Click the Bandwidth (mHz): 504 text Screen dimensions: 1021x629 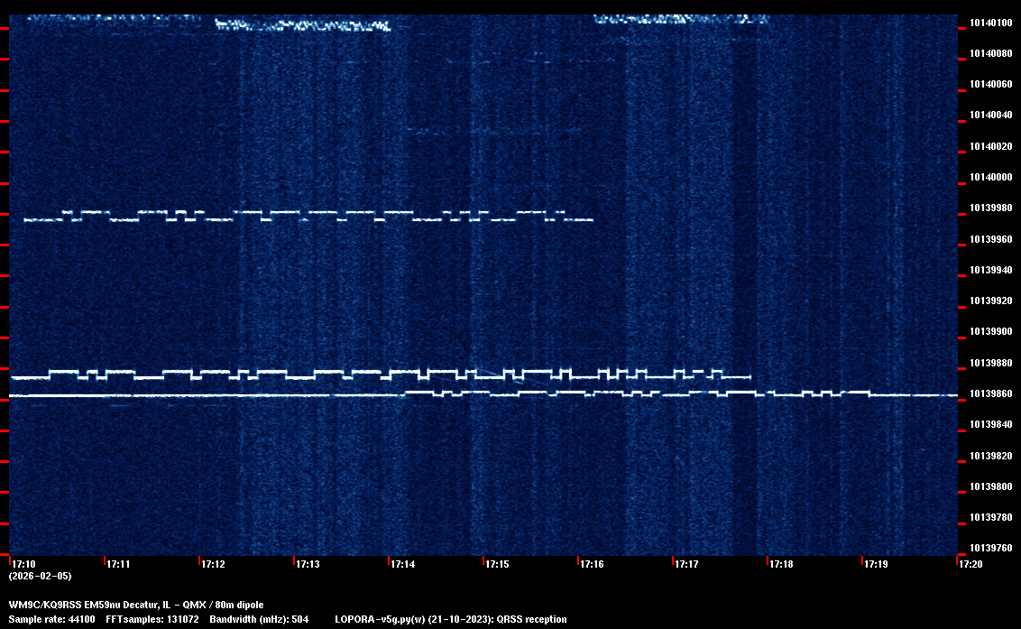click(259, 619)
